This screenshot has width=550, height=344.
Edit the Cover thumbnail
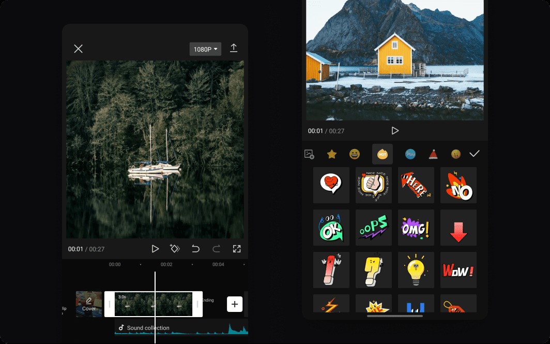(89, 304)
